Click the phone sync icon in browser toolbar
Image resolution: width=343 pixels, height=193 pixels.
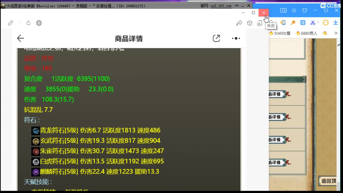(x=283, y=23)
